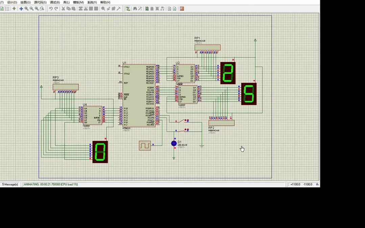Run the Electrical Rule Check
The height and width of the screenshot is (228, 365).
[x=174, y=9]
